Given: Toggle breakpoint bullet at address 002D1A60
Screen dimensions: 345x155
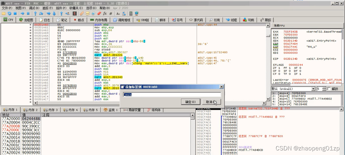Looking at the screenshot, I should [x=30, y=25].
